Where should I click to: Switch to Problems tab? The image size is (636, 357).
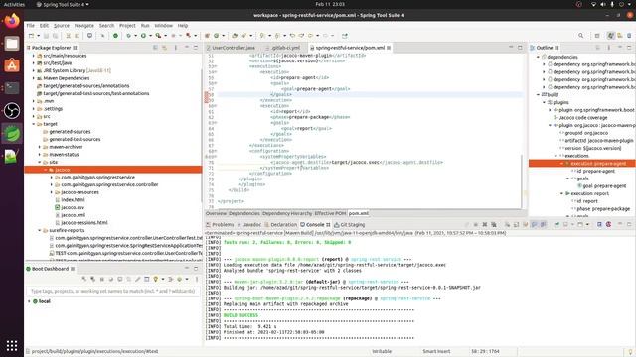pos(220,225)
